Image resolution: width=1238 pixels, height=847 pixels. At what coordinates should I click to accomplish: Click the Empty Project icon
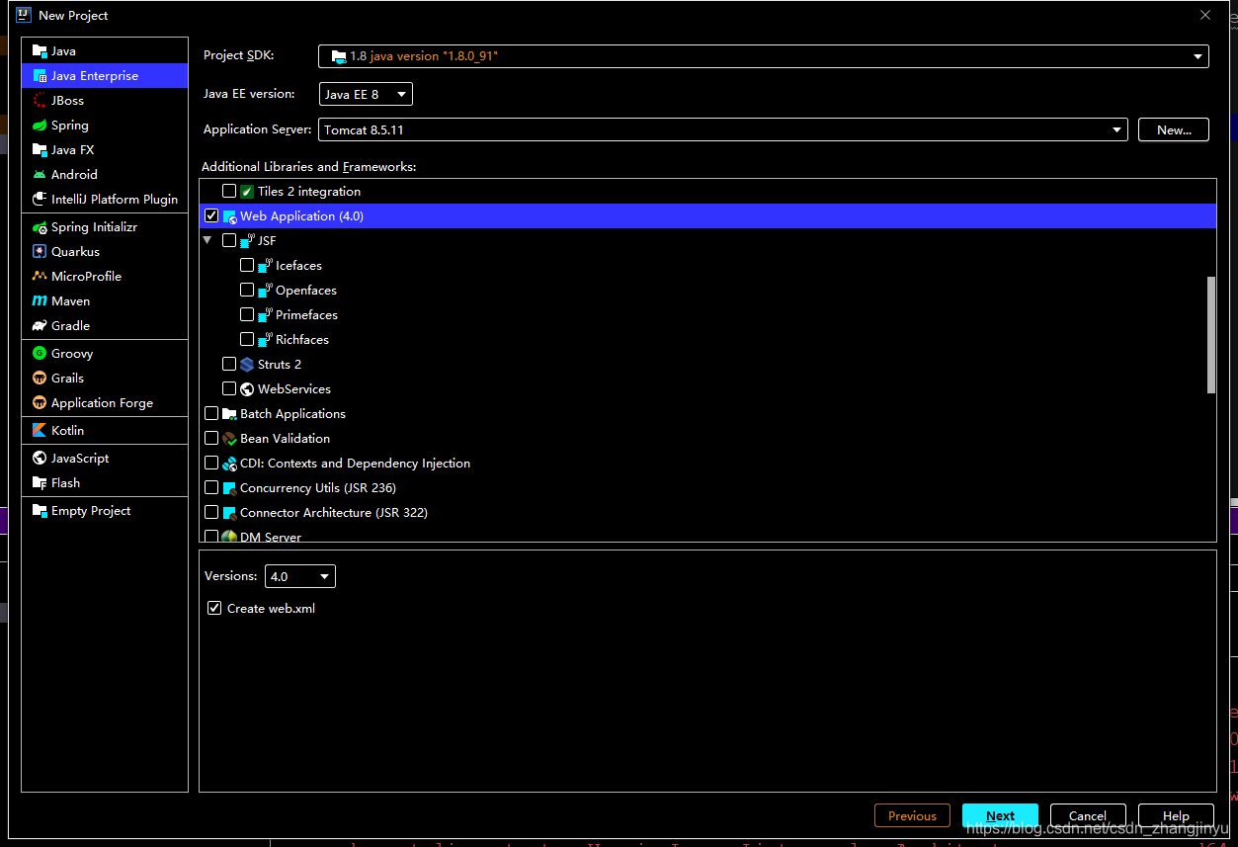pos(40,511)
